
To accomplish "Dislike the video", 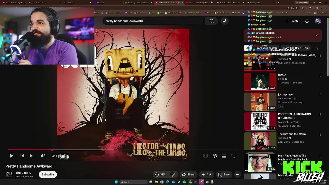I will tap(172, 174).
